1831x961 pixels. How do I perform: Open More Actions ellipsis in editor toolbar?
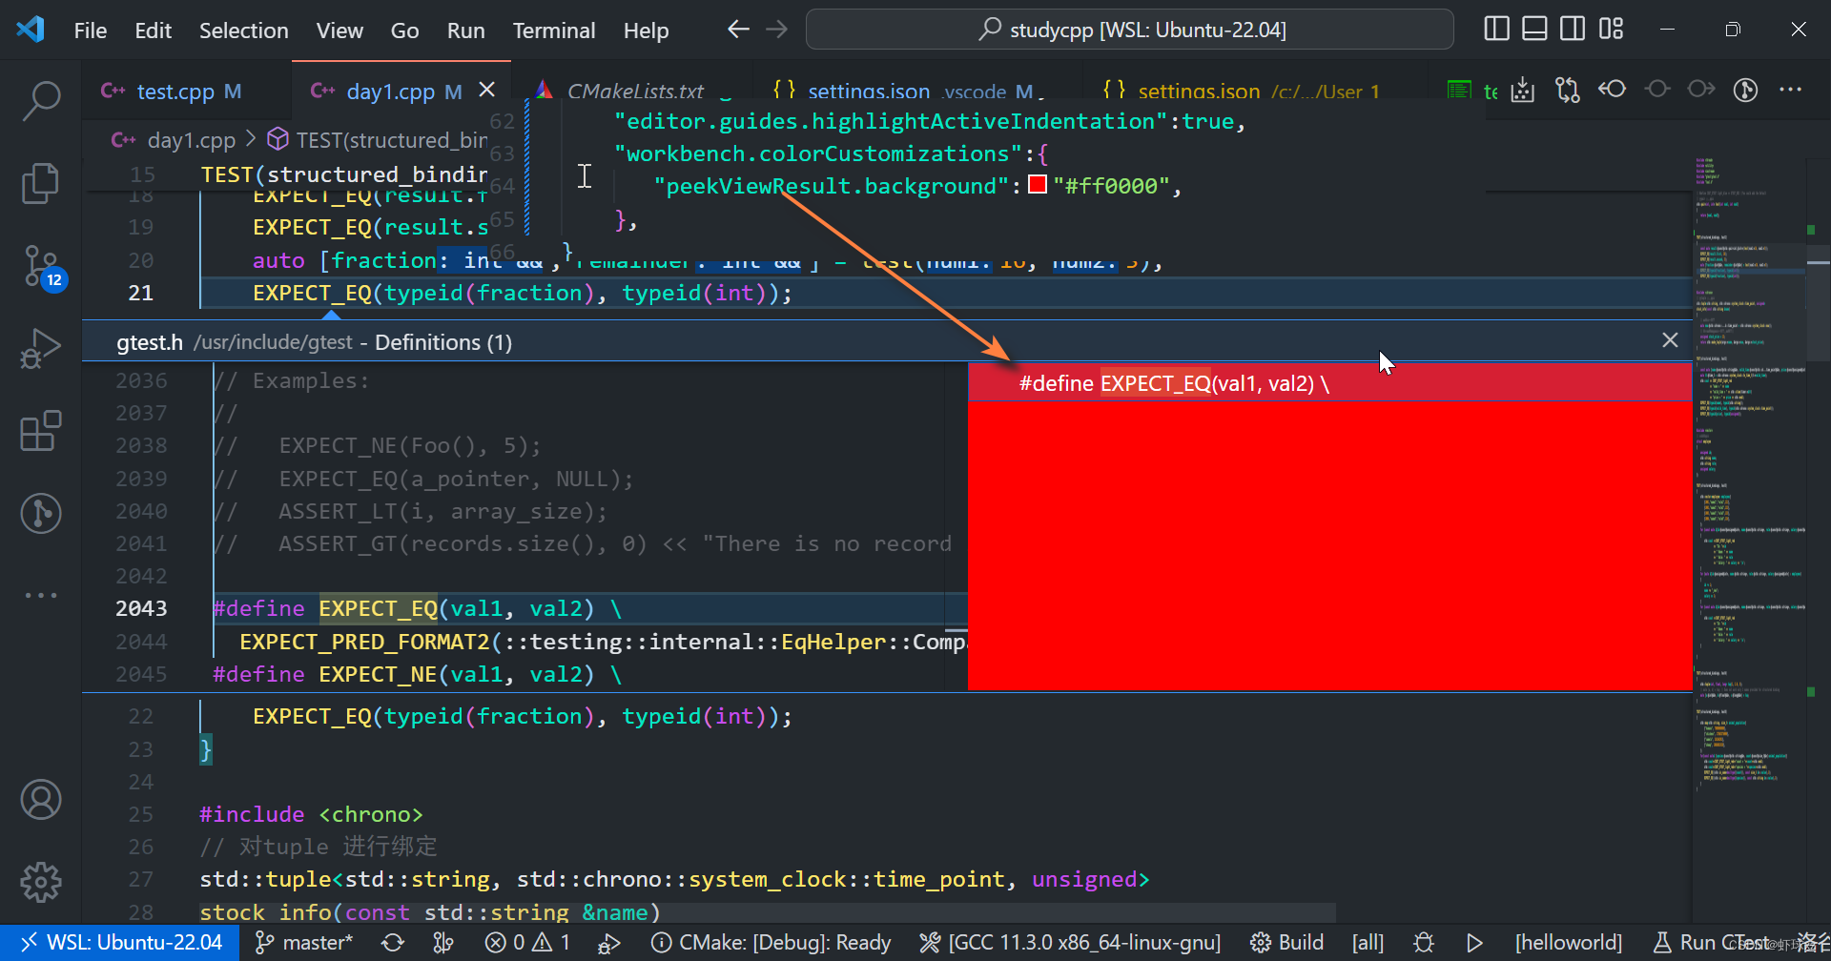1790,90
